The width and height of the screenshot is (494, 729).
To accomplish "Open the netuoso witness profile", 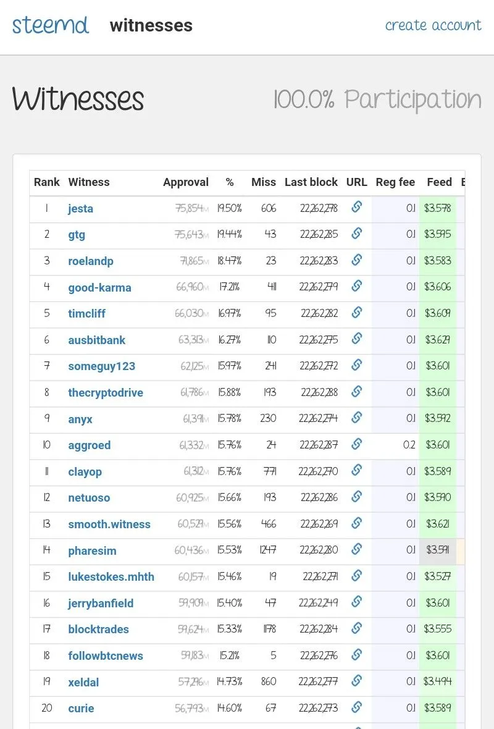I will pyautogui.click(x=89, y=498).
